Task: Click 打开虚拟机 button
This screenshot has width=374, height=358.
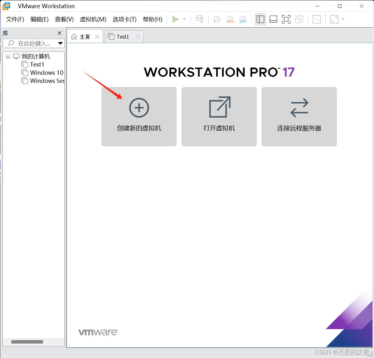Action: point(219,117)
